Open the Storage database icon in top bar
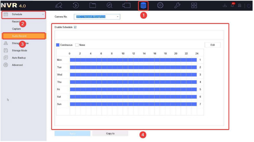The width and height of the screenshot is (254, 142). pyautogui.click(x=143, y=6)
